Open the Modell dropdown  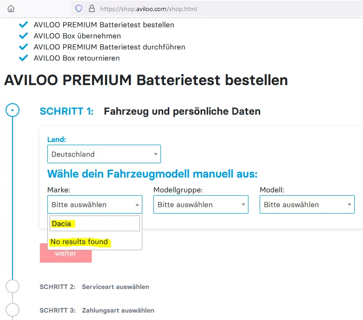tap(307, 204)
